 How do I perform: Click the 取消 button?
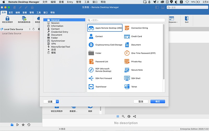click(x=141, y=101)
